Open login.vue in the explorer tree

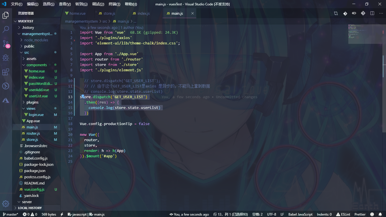click(36, 115)
